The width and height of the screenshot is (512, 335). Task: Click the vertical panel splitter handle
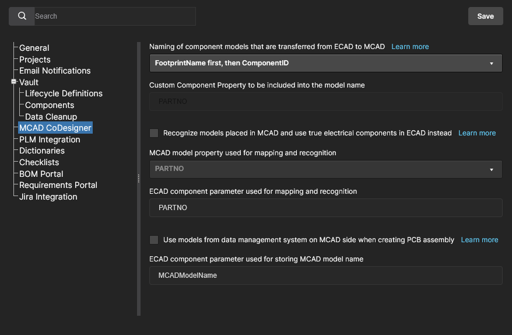click(x=139, y=178)
